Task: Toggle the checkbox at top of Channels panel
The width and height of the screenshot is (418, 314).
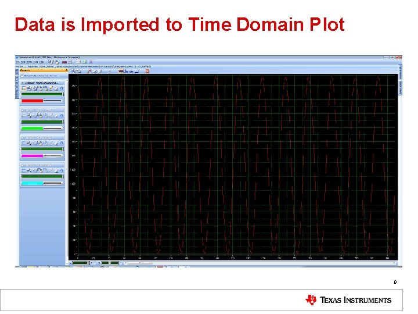Action: pos(22,76)
